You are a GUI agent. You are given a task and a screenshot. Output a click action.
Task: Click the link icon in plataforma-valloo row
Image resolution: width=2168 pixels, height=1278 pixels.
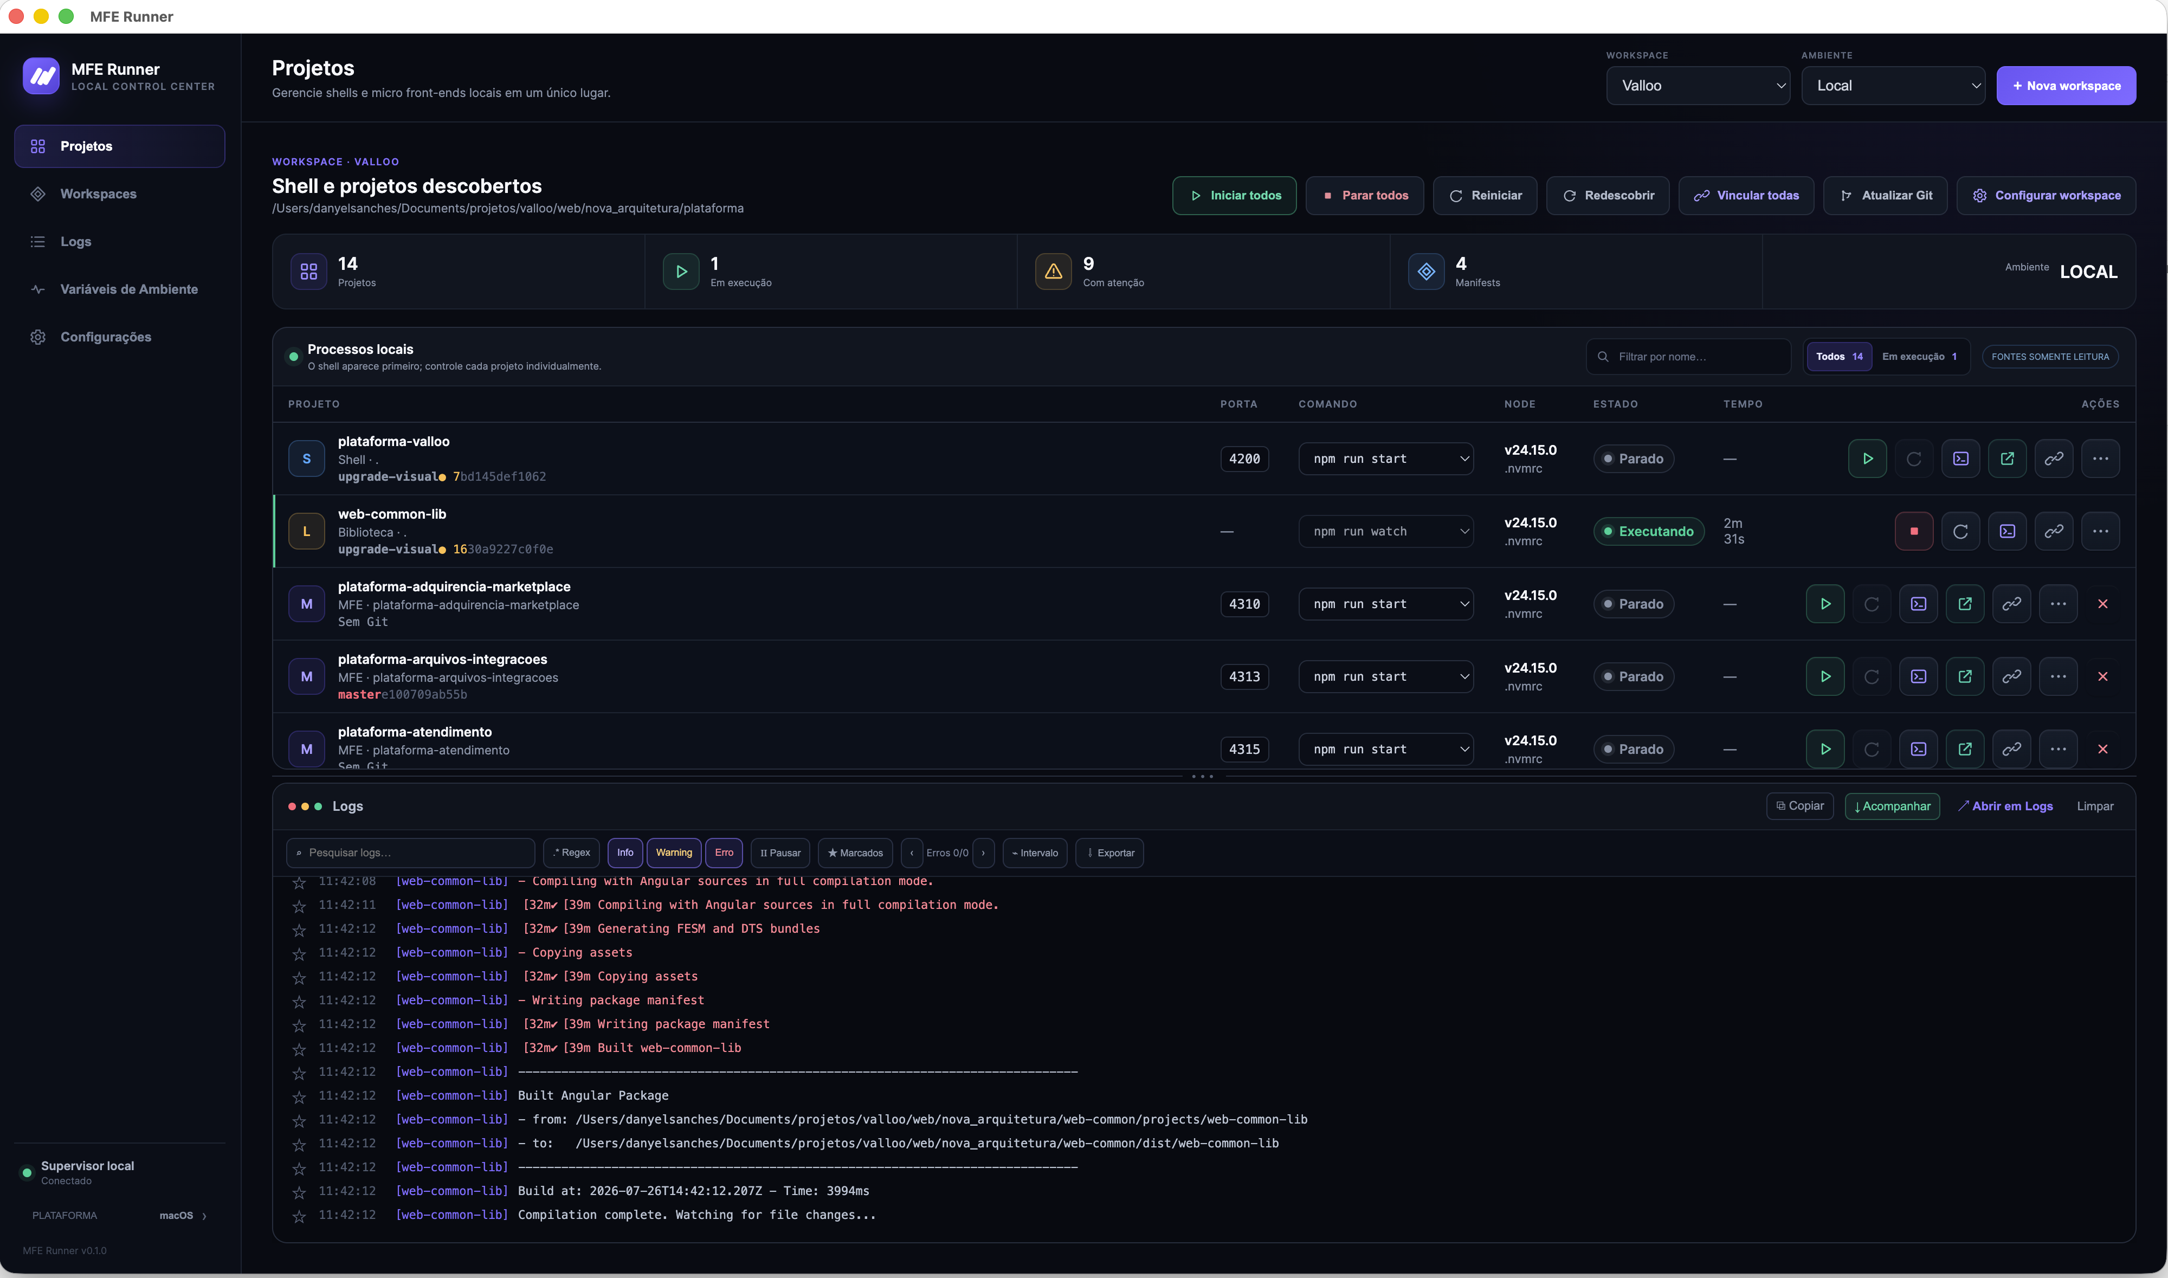click(x=2054, y=459)
